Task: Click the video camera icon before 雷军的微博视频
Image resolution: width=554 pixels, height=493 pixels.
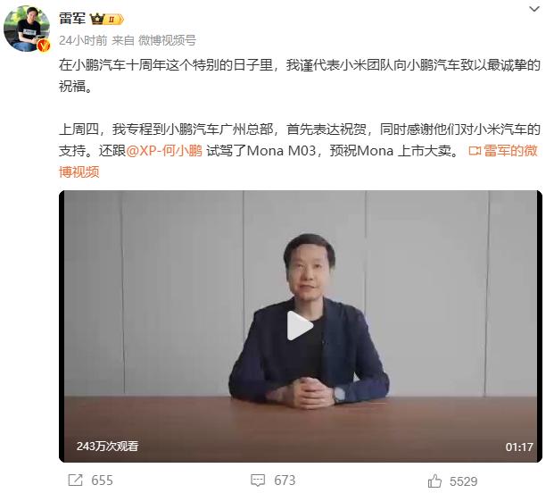Action: [x=475, y=151]
